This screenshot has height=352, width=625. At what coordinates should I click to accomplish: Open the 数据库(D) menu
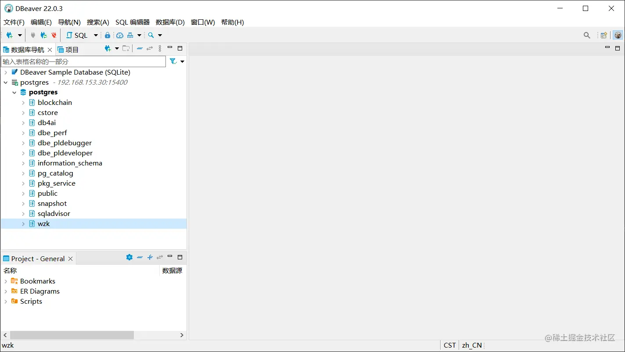(x=170, y=22)
